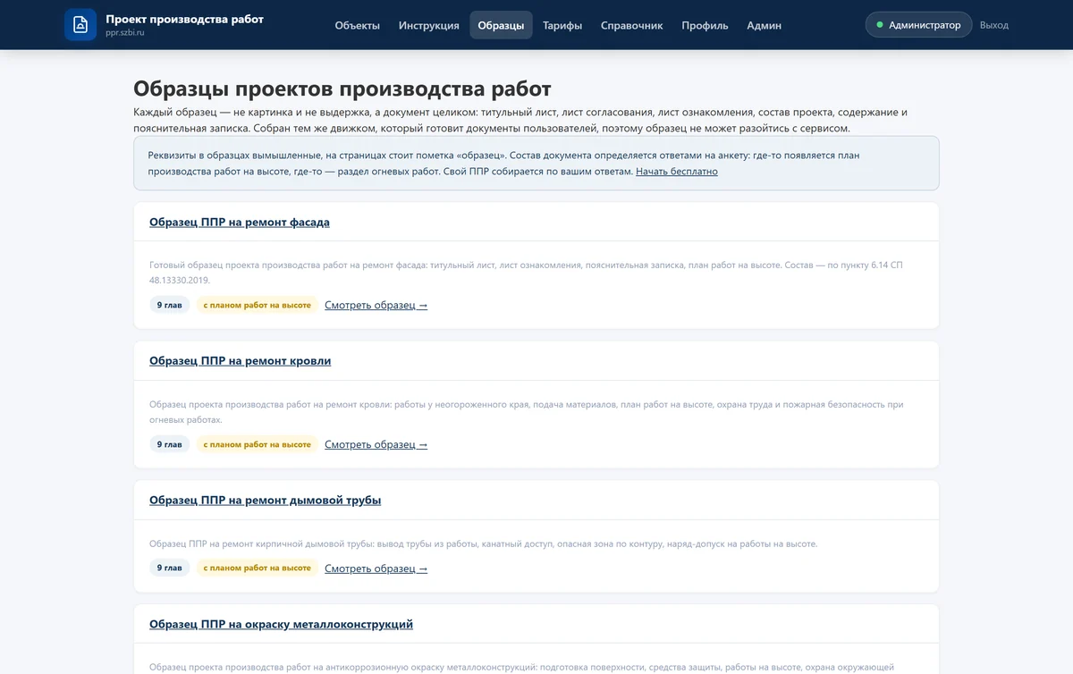Viewport: 1073px width, 674px height.
Task: Click the Администратор user badge
Action: coord(918,25)
